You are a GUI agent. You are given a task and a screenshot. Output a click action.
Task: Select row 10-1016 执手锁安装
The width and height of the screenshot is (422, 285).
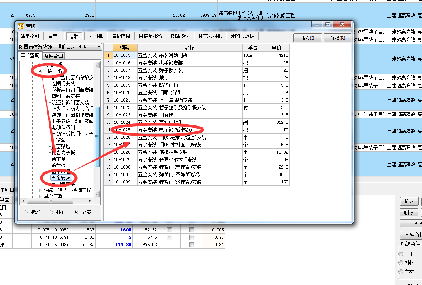(197, 63)
